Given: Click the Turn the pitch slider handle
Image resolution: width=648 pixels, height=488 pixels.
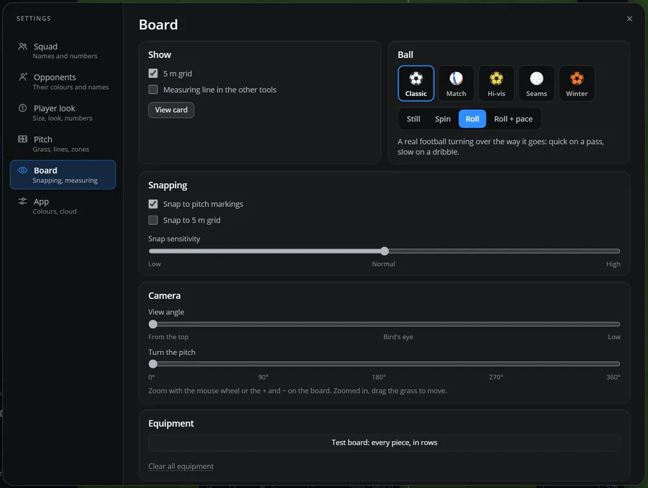Looking at the screenshot, I should click(153, 364).
